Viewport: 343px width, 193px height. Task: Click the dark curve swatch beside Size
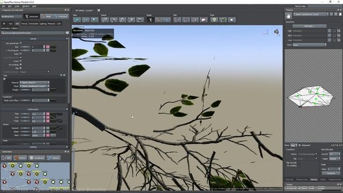pos(53,47)
